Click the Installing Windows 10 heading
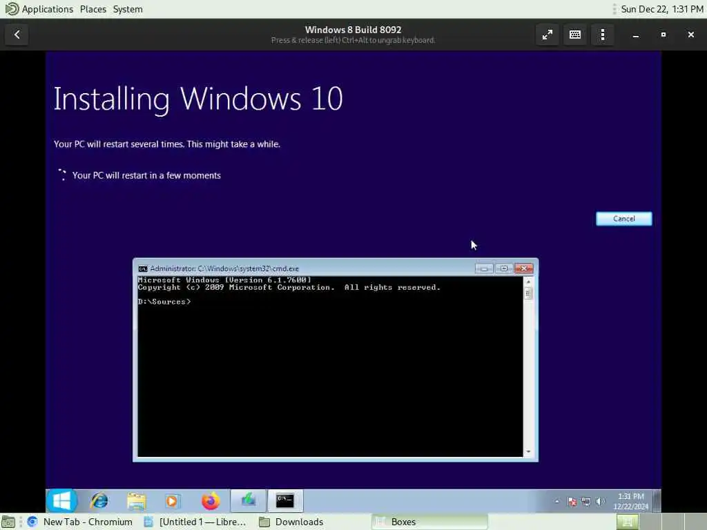Screen dimensions: 707x530 point(198,99)
